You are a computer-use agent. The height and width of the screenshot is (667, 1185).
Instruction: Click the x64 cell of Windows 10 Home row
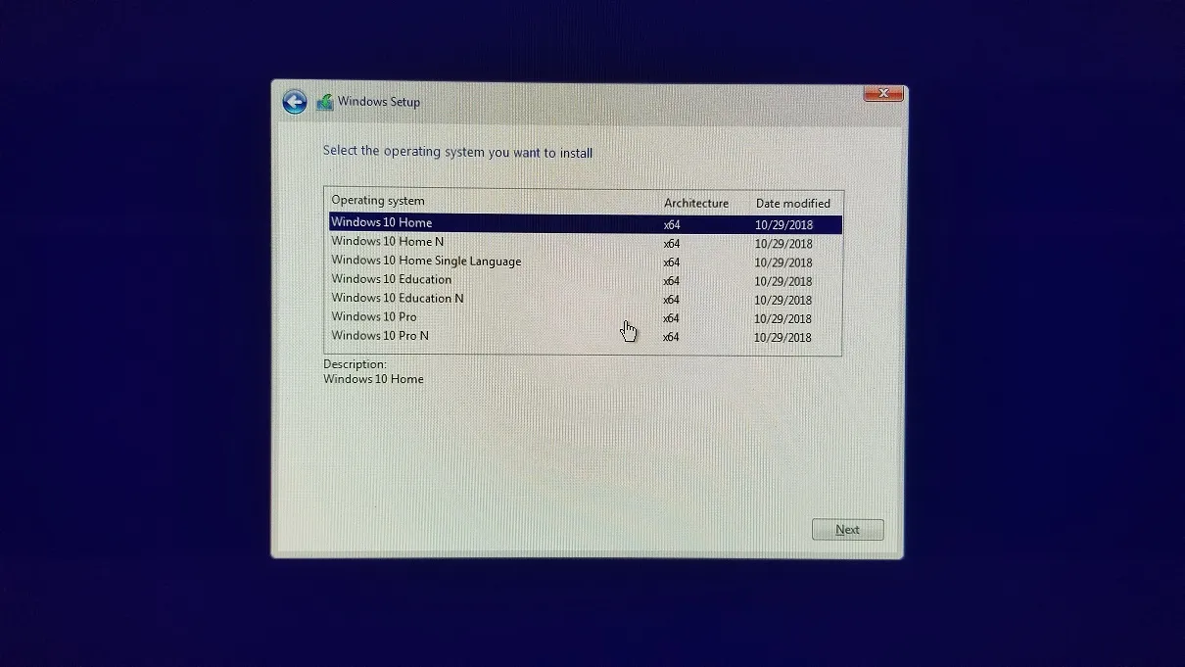point(671,224)
